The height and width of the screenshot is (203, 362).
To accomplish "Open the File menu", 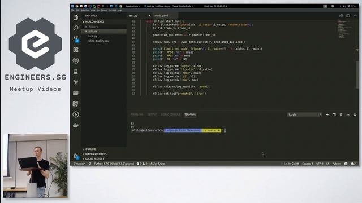I will (73, 10).
